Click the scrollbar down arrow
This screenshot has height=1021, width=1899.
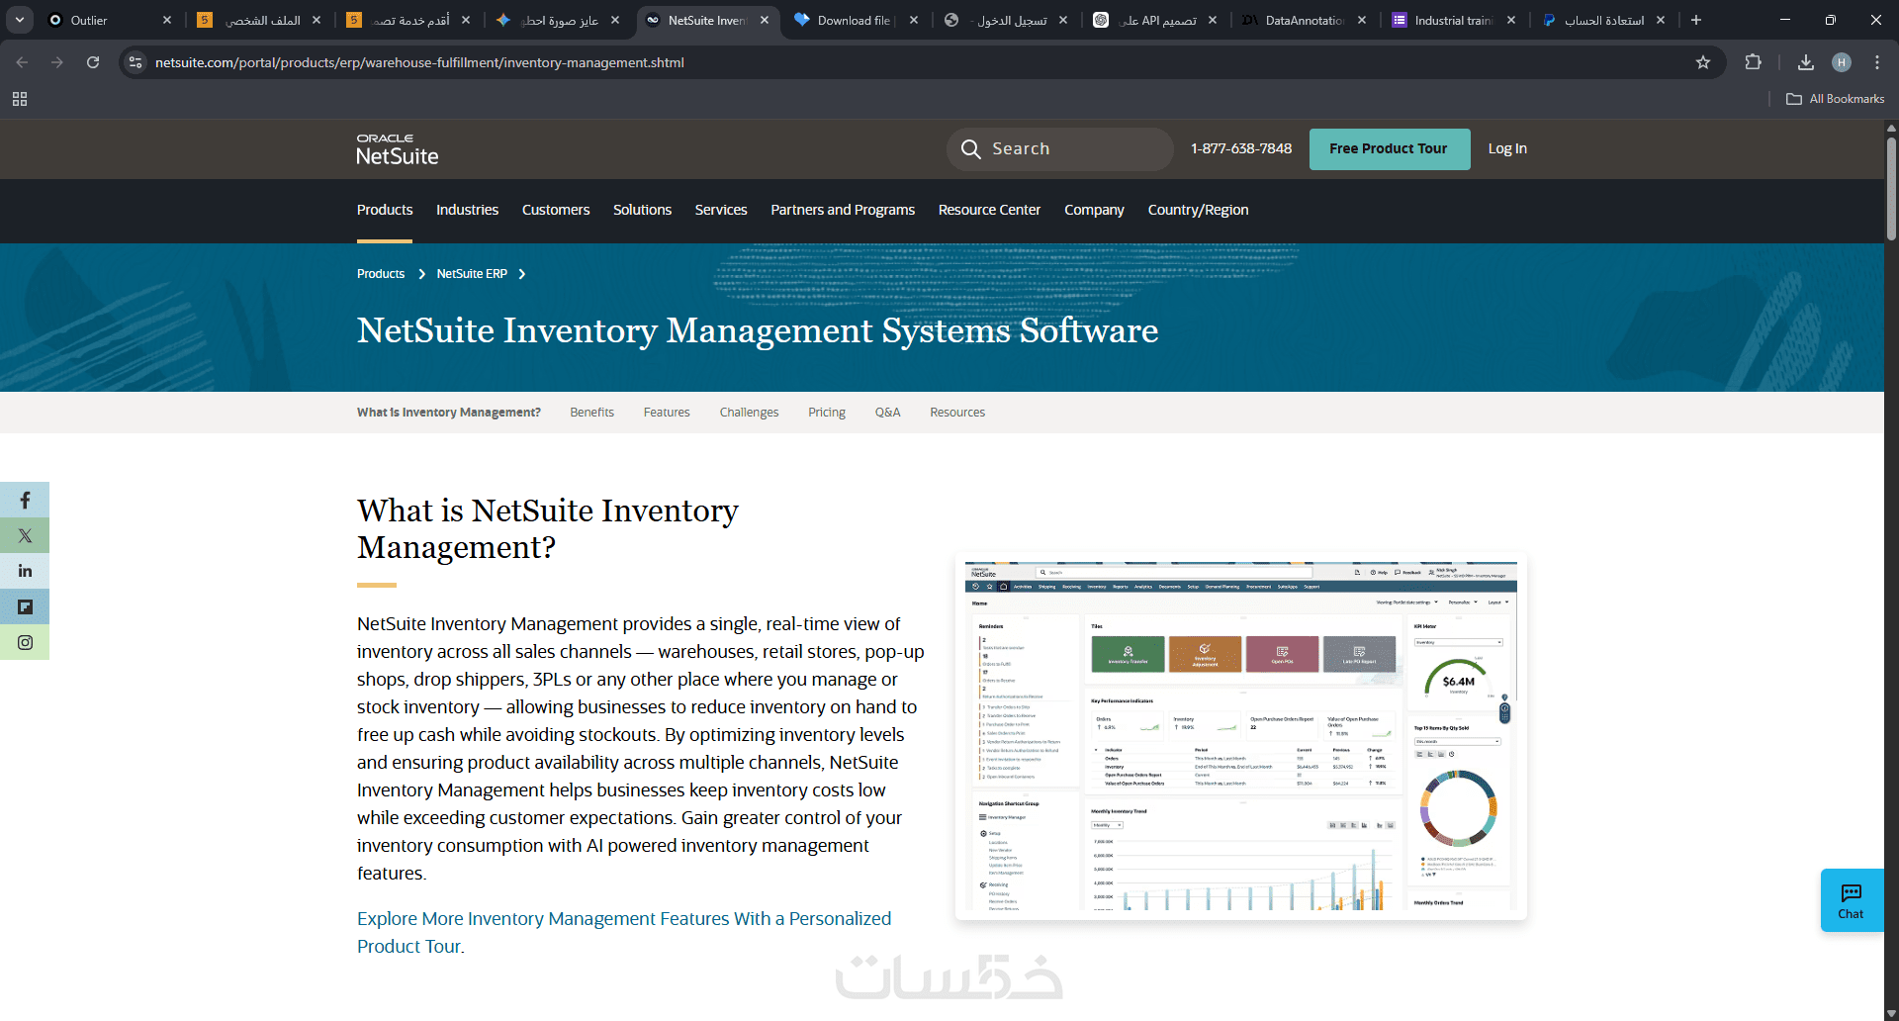coord(1891,1014)
